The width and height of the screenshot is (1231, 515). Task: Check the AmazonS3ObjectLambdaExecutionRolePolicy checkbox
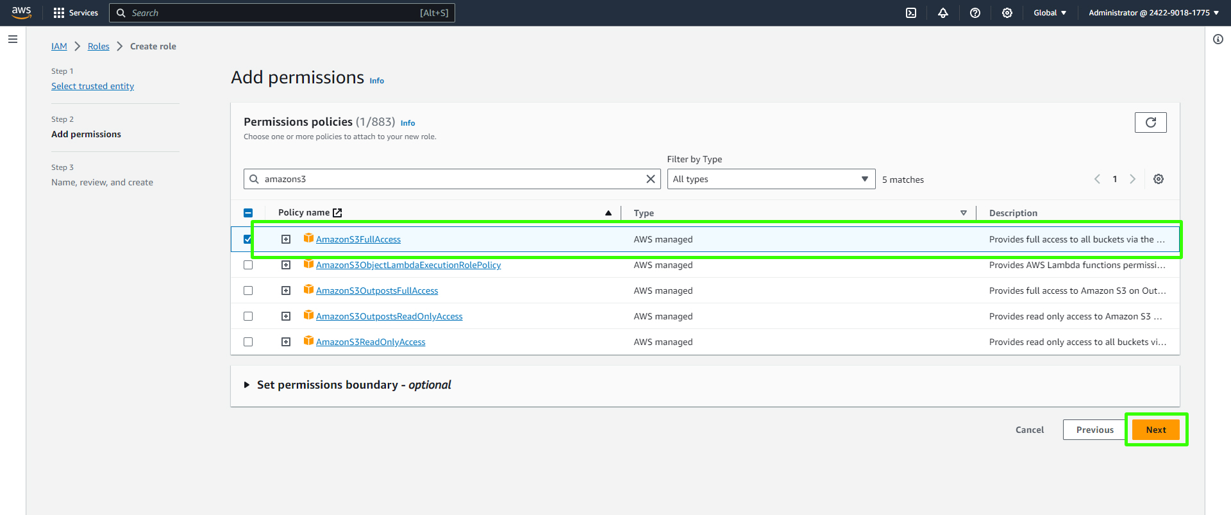tap(248, 265)
